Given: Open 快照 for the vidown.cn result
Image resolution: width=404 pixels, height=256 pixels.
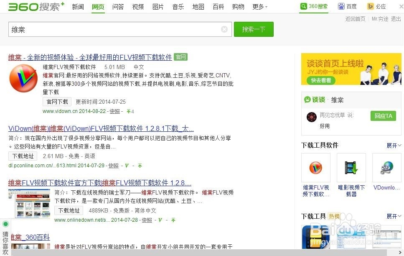Looking at the screenshot, I should (114, 111).
